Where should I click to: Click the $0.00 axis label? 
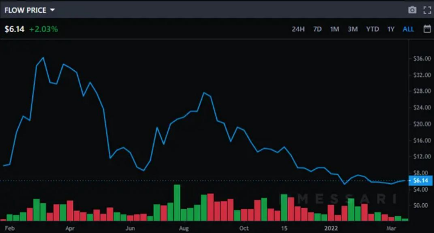click(421, 205)
